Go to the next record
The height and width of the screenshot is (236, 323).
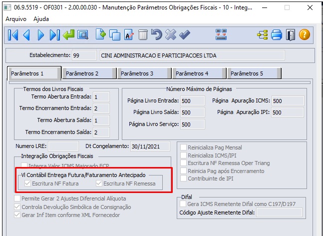40,35
